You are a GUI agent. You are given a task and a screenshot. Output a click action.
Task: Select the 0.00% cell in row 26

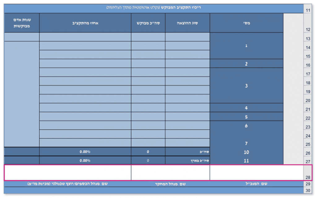point(85,152)
